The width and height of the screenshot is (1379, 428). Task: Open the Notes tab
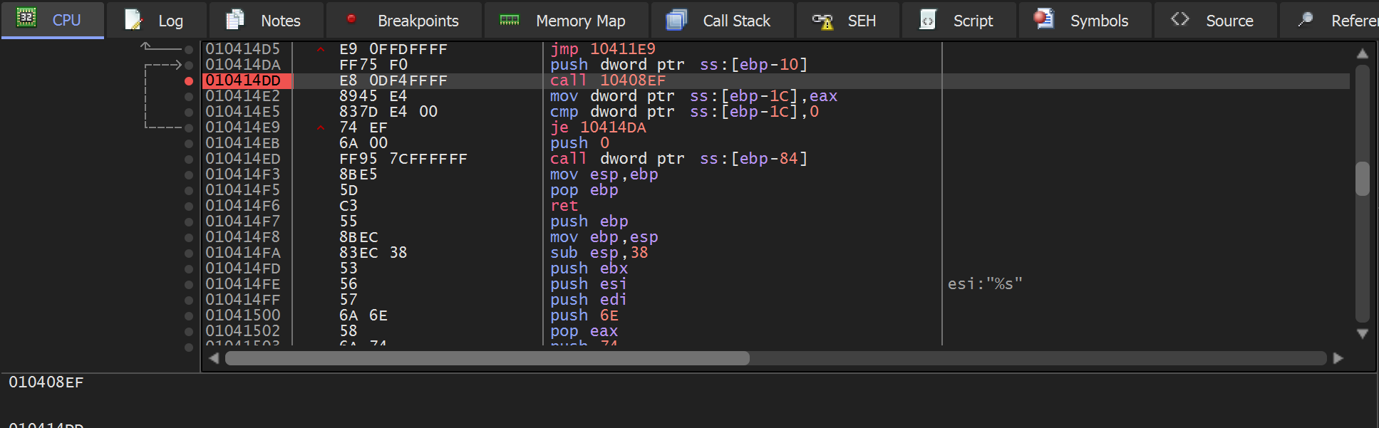click(x=267, y=20)
